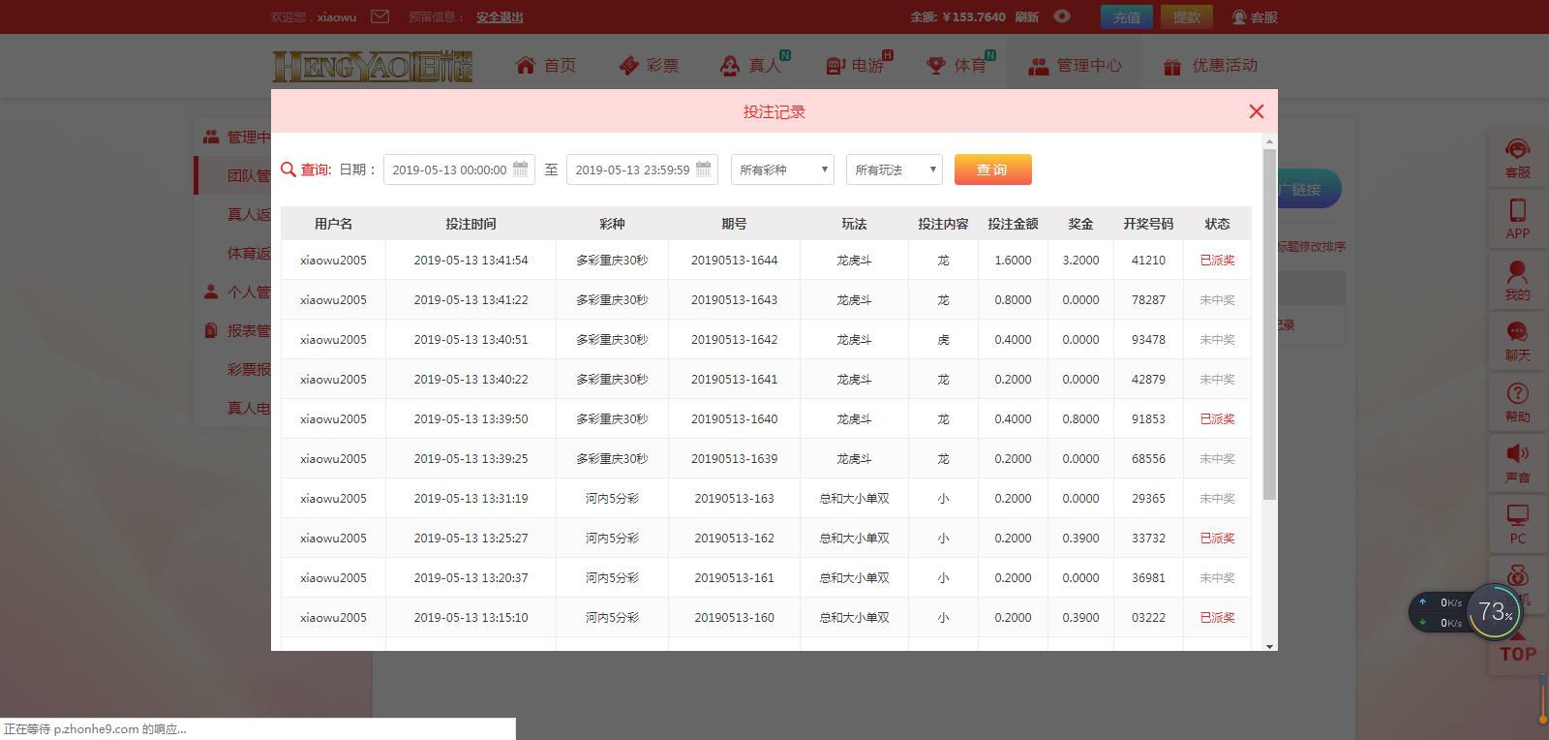Image resolution: width=1549 pixels, height=740 pixels.
Task: Close the 投注记录 dialog
Action: (x=1257, y=111)
